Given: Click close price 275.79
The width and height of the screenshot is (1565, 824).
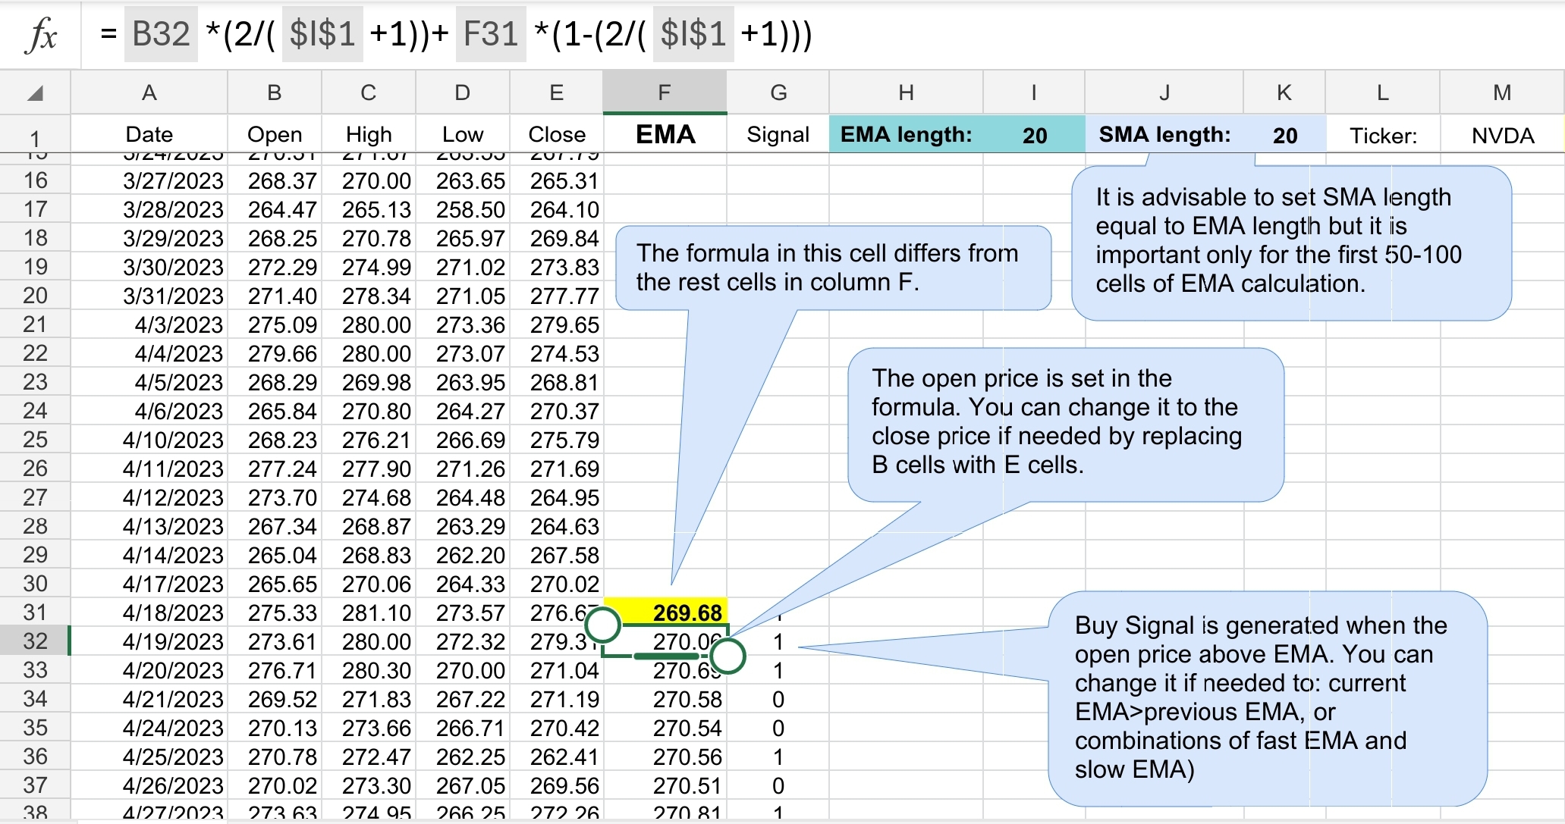Looking at the screenshot, I should (557, 440).
